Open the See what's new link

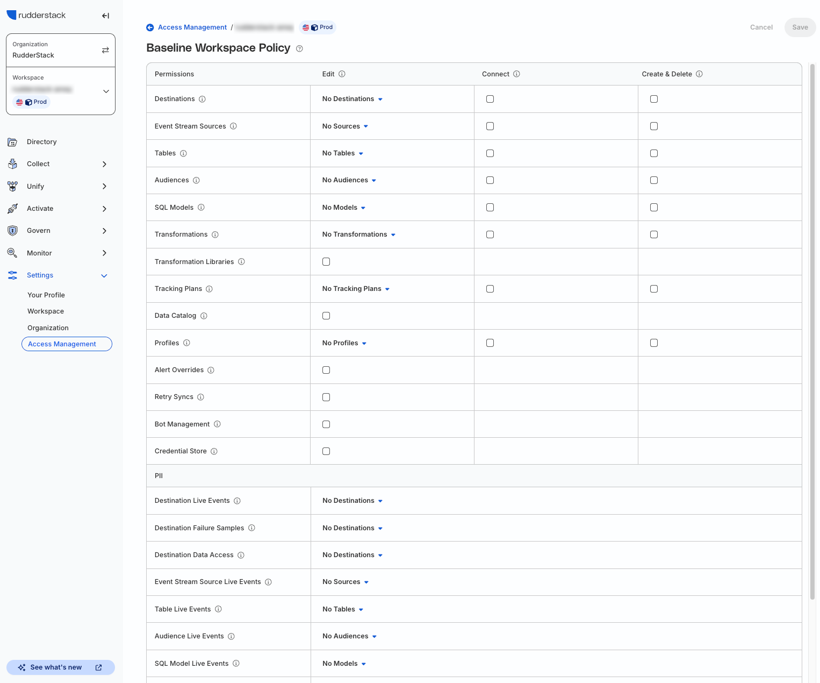coord(61,667)
